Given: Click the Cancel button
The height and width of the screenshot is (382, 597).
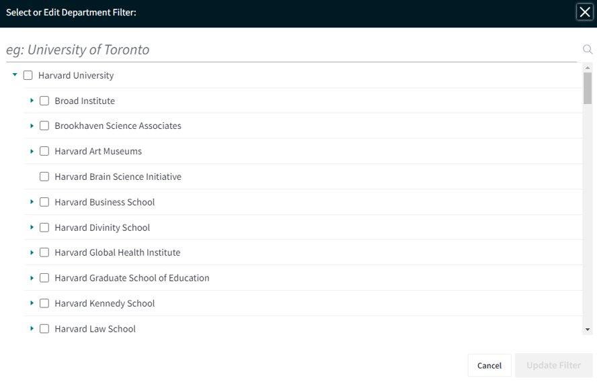Looking at the screenshot, I should [489, 365].
